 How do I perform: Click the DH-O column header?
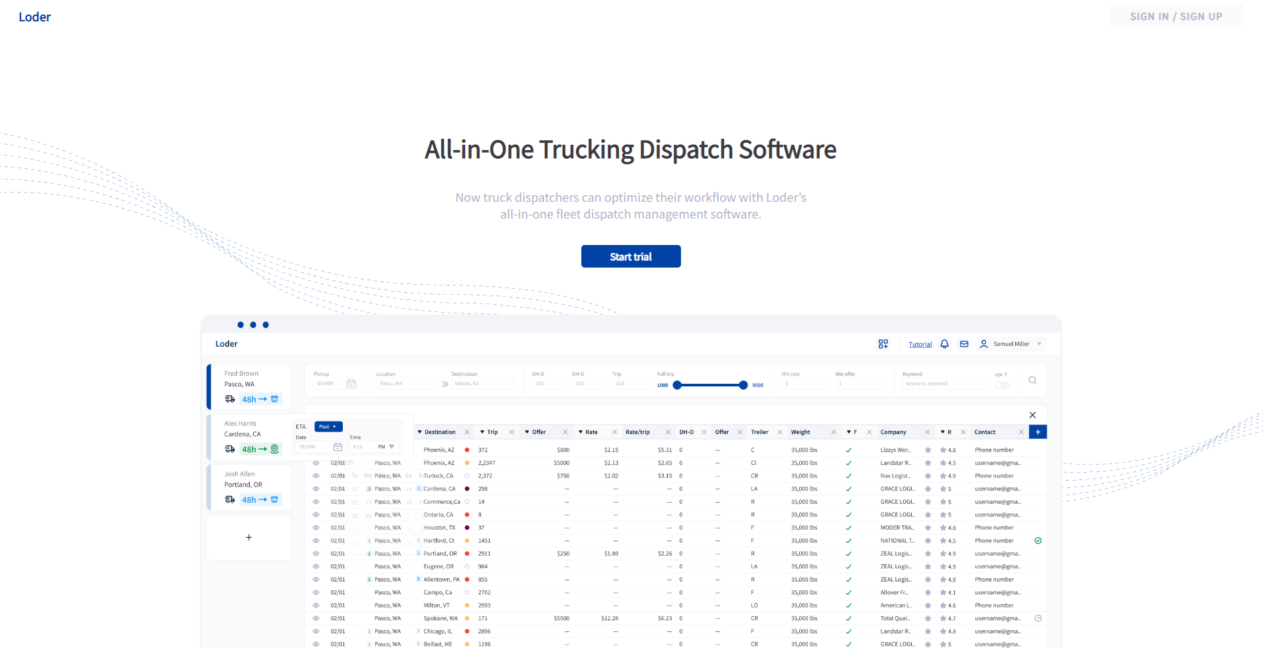[686, 432]
